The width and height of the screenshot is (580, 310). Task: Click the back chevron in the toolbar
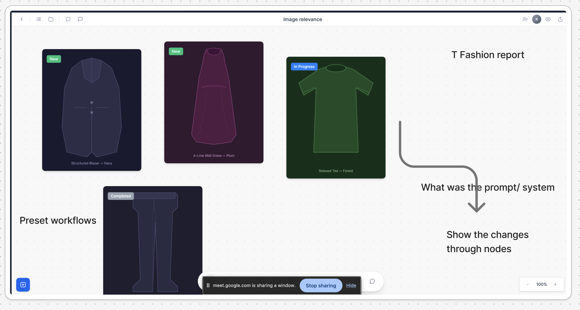click(x=22, y=19)
